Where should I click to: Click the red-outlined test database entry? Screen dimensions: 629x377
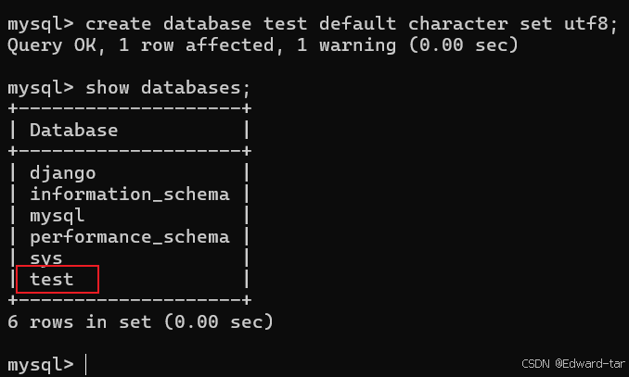[x=52, y=279]
